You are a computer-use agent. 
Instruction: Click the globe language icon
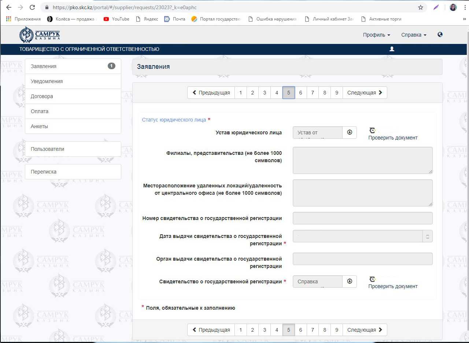[x=440, y=35]
